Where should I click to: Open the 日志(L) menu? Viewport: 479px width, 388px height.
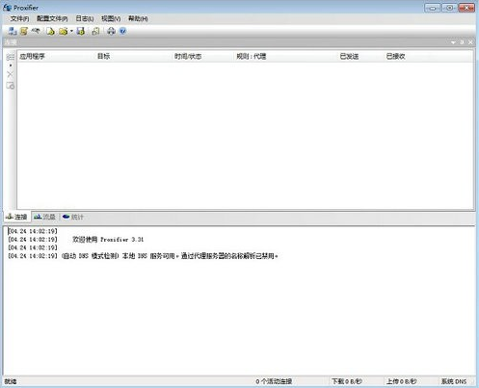coord(85,18)
